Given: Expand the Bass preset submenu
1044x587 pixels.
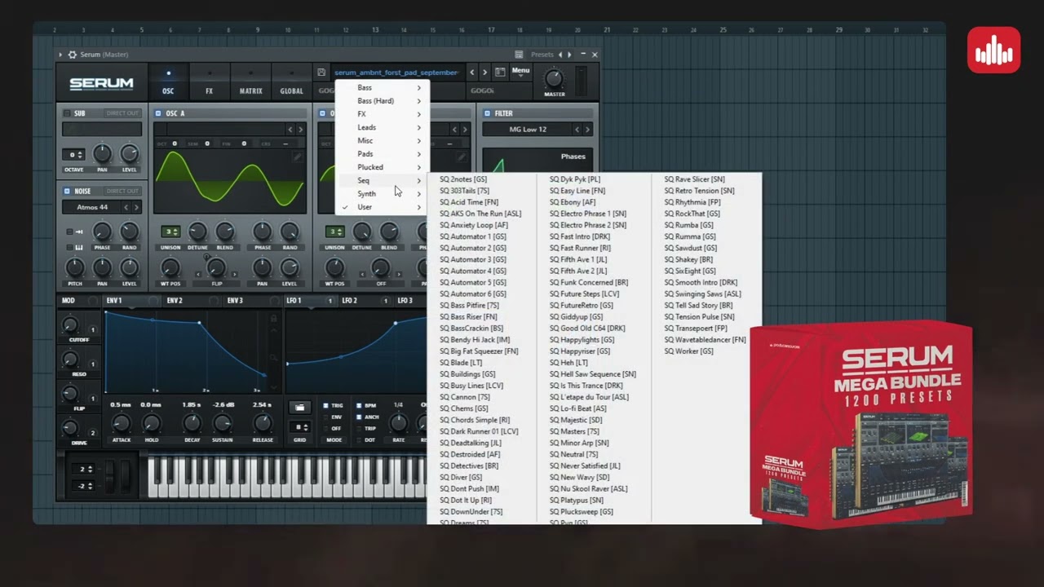Looking at the screenshot, I should 382,87.
